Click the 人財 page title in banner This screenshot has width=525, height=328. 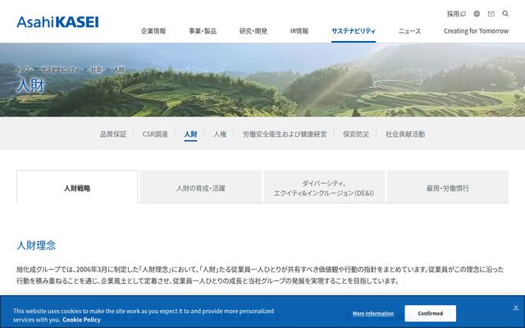[30, 85]
